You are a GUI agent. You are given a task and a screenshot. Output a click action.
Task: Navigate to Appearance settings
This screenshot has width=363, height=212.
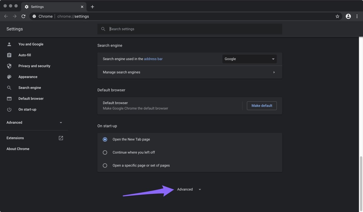pyautogui.click(x=28, y=77)
